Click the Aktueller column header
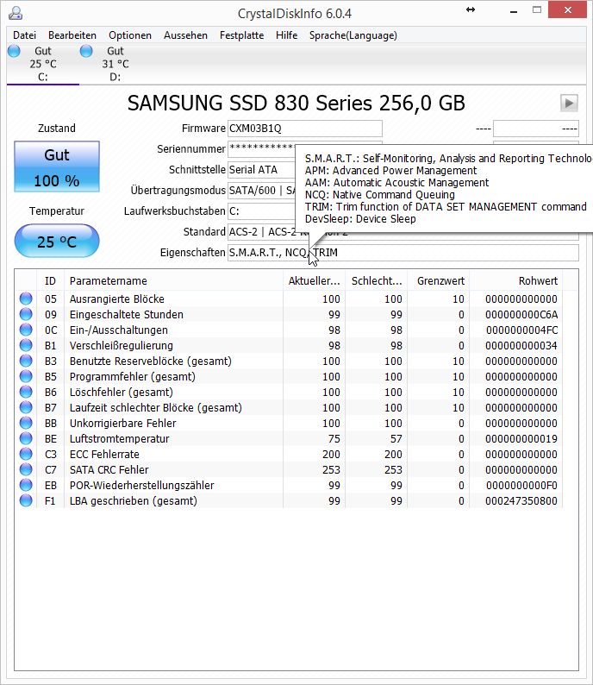This screenshot has width=593, height=685. tap(315, 281)
